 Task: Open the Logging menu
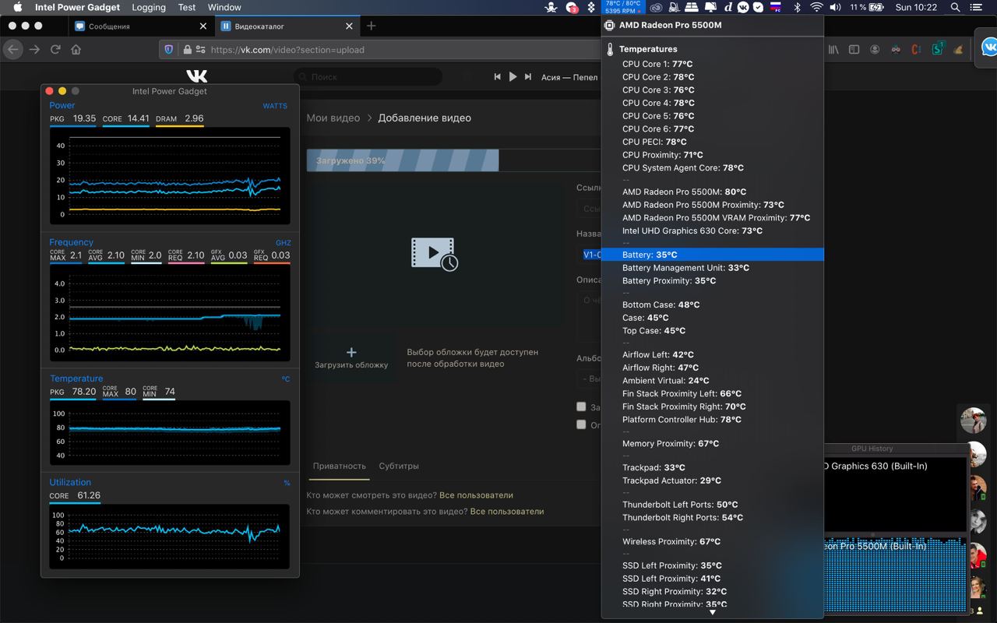[149, 7]
